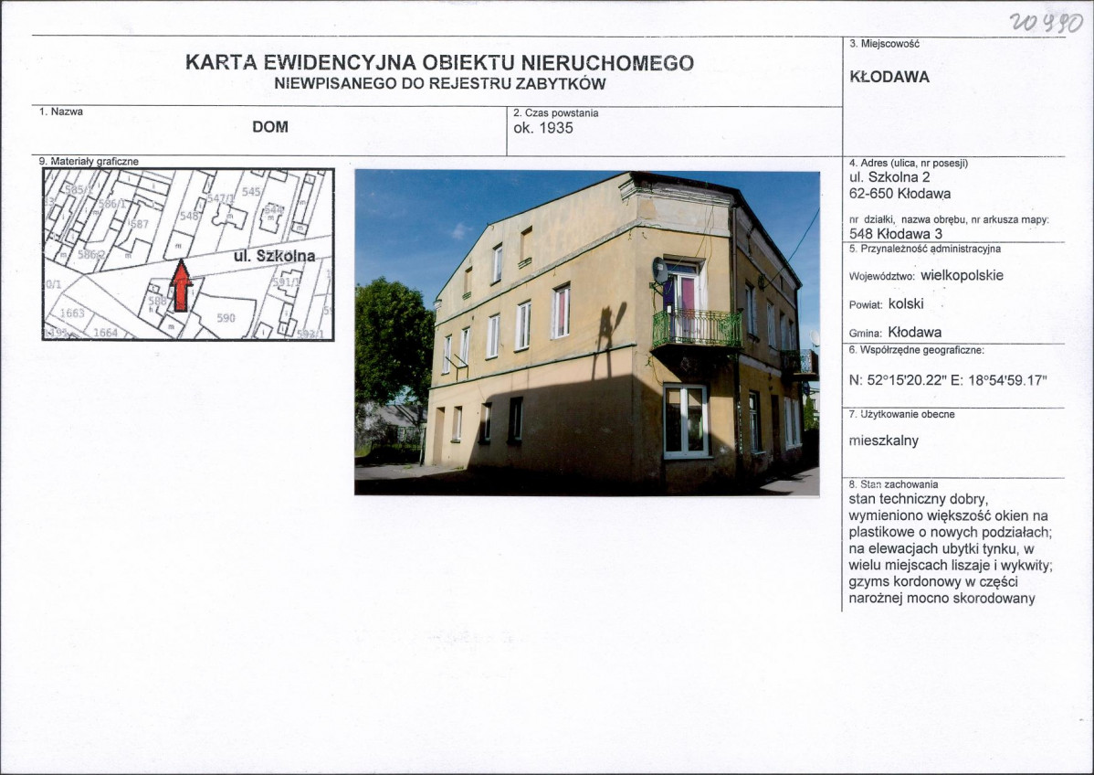
Task: Click '7. Użytkowanie obecne' label
Action: tap(901, 414)
